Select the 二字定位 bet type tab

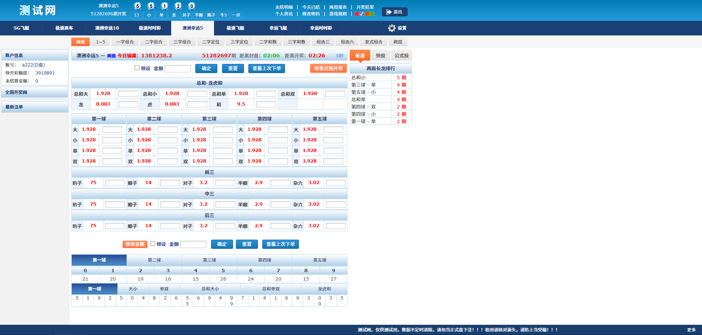[x=211, y=42]
